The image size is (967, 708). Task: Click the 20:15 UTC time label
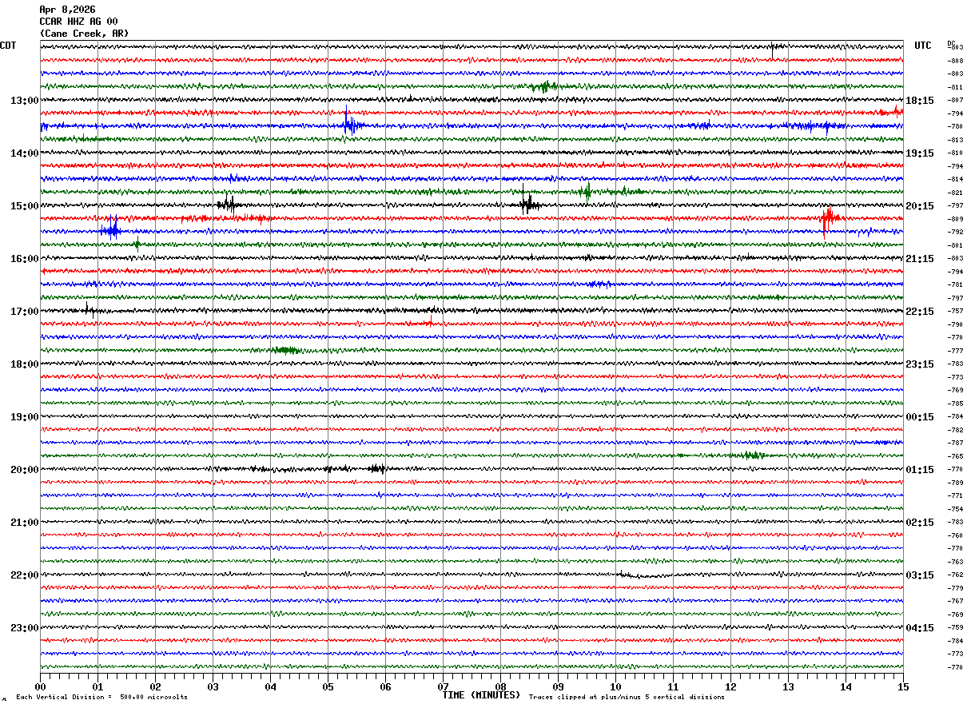[x=920, y=206]
